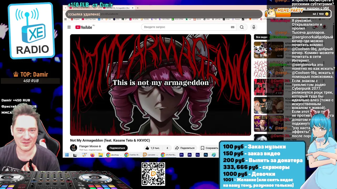Close the Not My Armageddon tab
Screen dimensions: 337x189
point(133,8)
